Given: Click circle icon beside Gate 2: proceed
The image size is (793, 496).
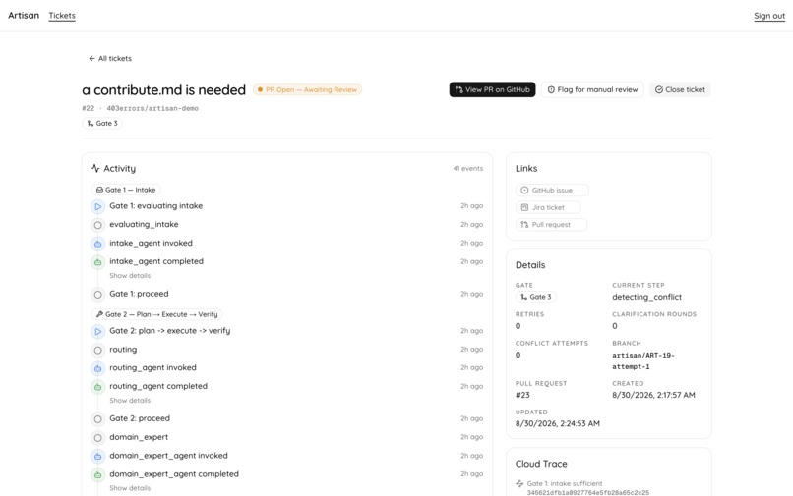Looking at the screenshot, I should pyautogui.click(x=98, y=418).
